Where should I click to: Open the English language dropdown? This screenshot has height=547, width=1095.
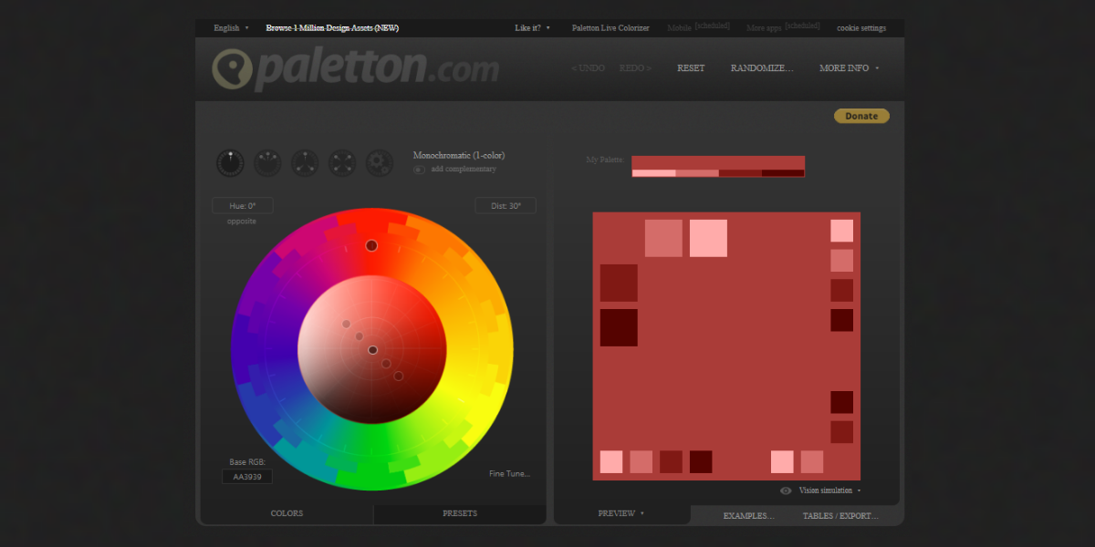(x=231, y=28)
